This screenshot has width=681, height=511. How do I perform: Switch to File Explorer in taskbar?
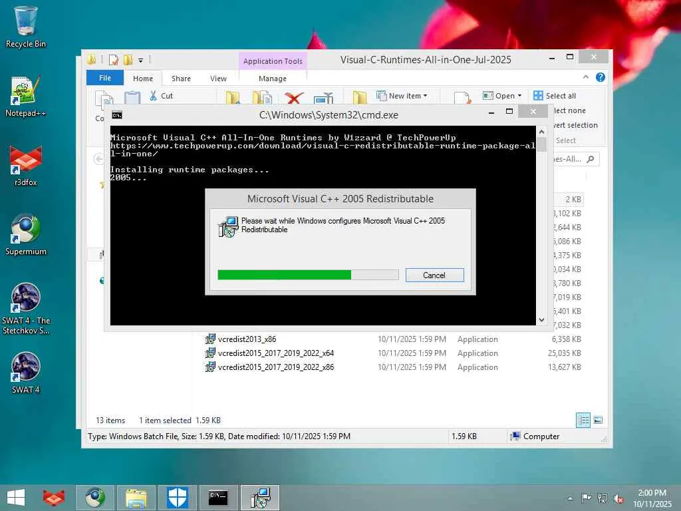136,498
